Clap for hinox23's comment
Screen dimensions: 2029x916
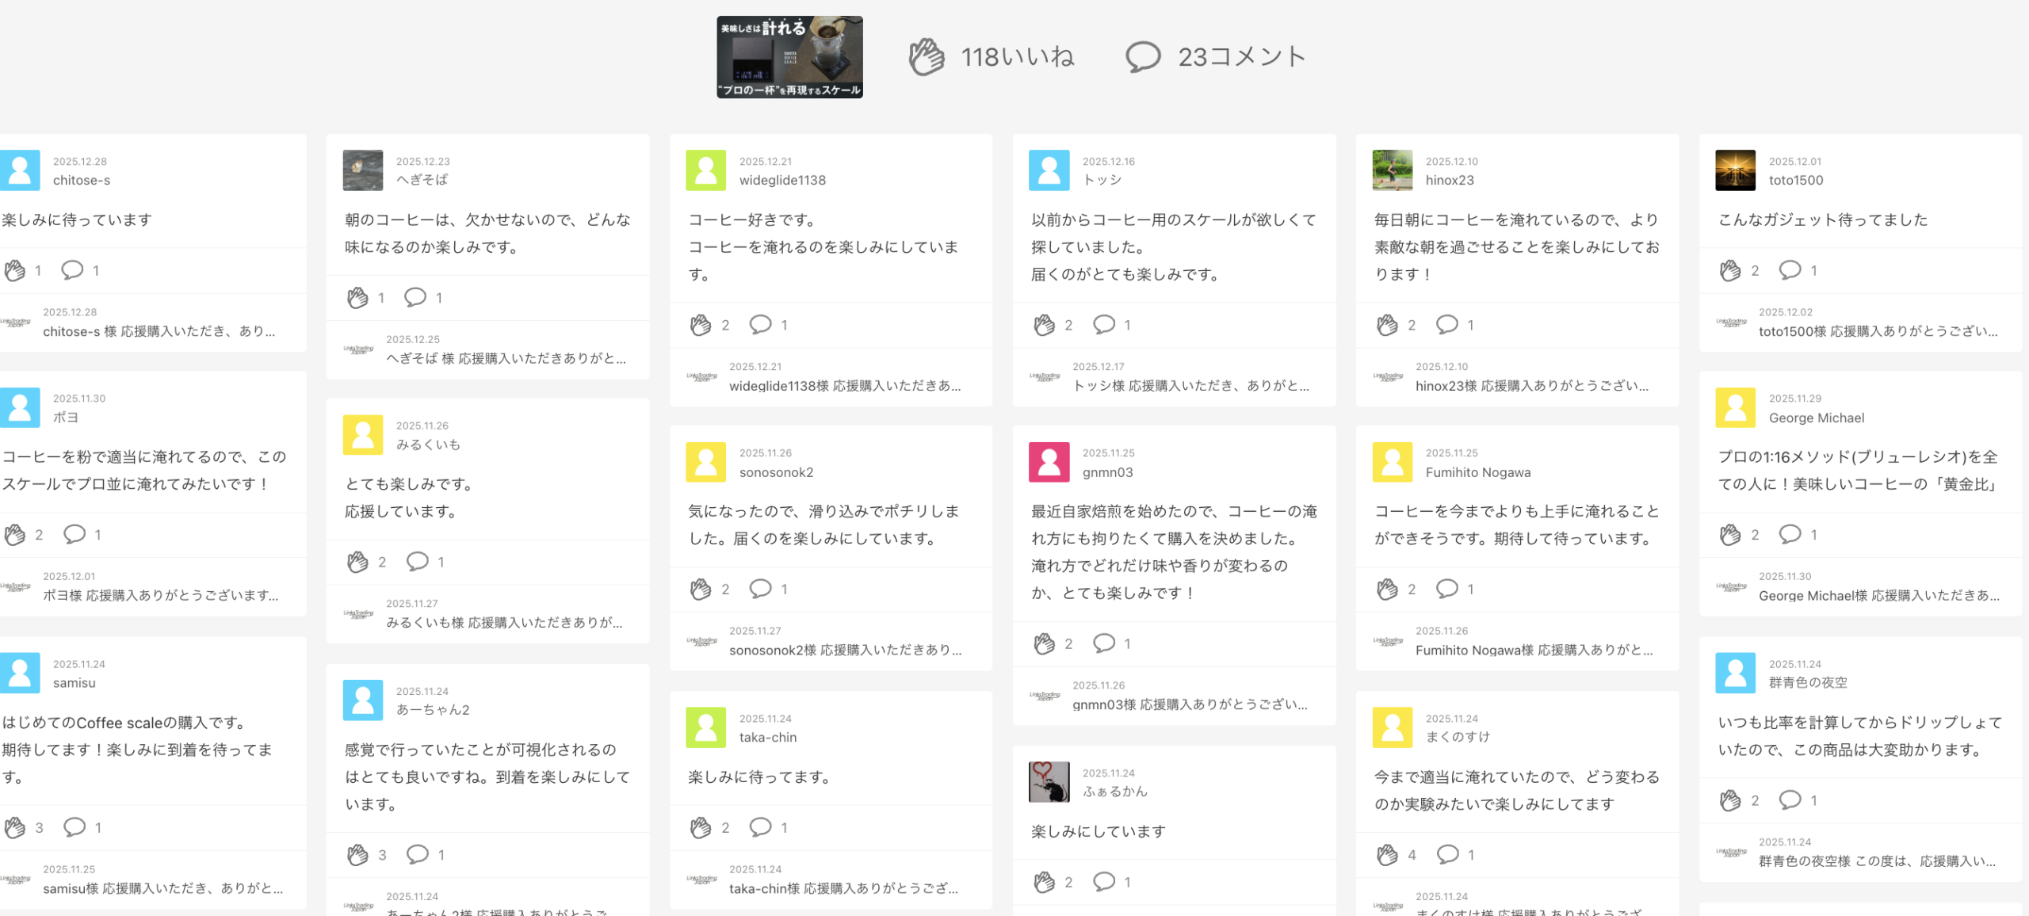coord(1387,325)
